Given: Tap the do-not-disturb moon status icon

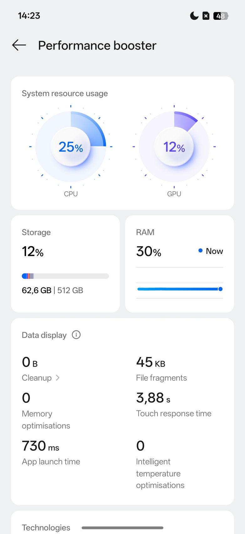Looking at the screenshot, I should point(194,16).
